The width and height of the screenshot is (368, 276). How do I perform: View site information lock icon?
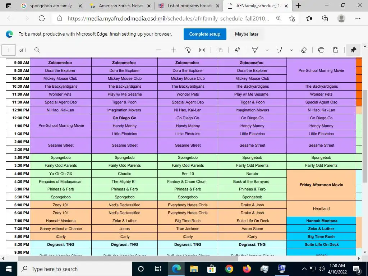tap(60, 18)
